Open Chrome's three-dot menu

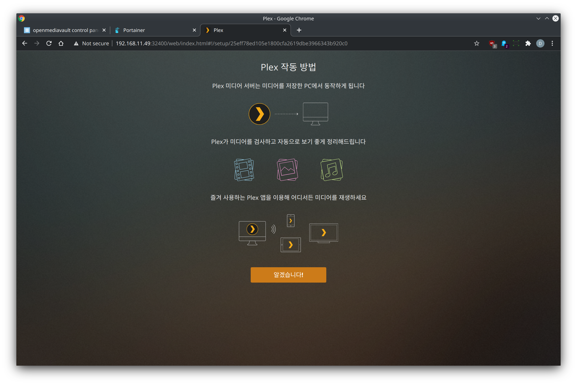click(552, 43)
